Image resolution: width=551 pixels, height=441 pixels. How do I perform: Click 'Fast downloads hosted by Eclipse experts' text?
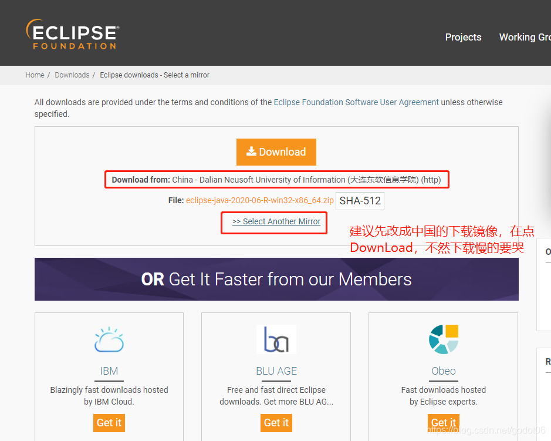(444, 396)
